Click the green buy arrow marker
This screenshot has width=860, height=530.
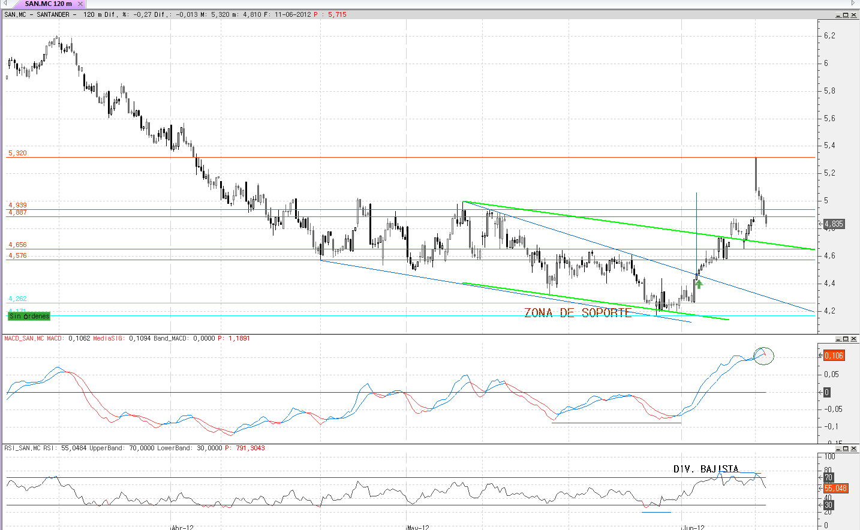pyautogui.click(x=699, y=284)
